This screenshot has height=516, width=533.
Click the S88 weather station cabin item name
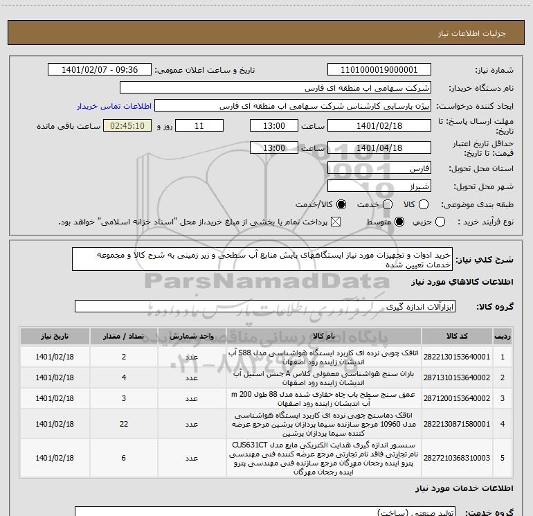coord(324,357)
